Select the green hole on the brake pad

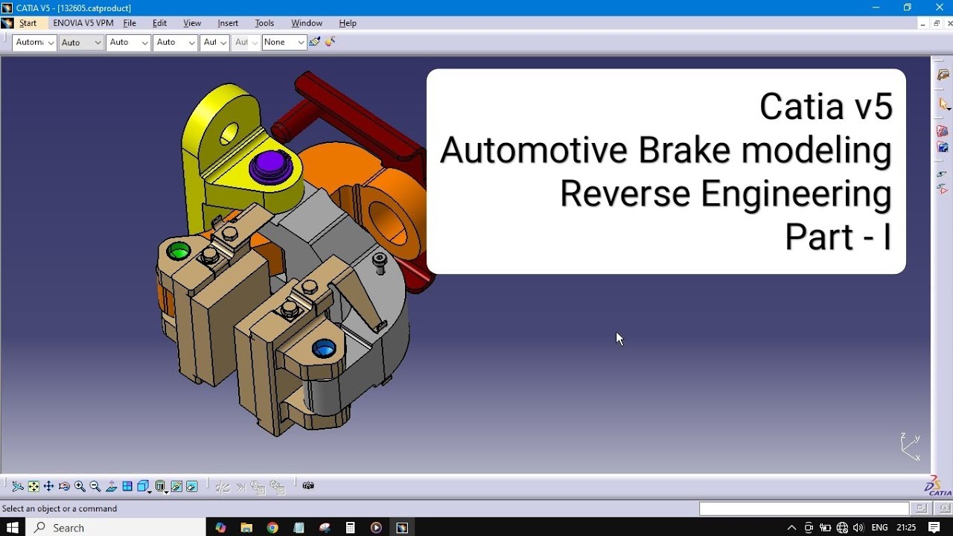(178, 251)
